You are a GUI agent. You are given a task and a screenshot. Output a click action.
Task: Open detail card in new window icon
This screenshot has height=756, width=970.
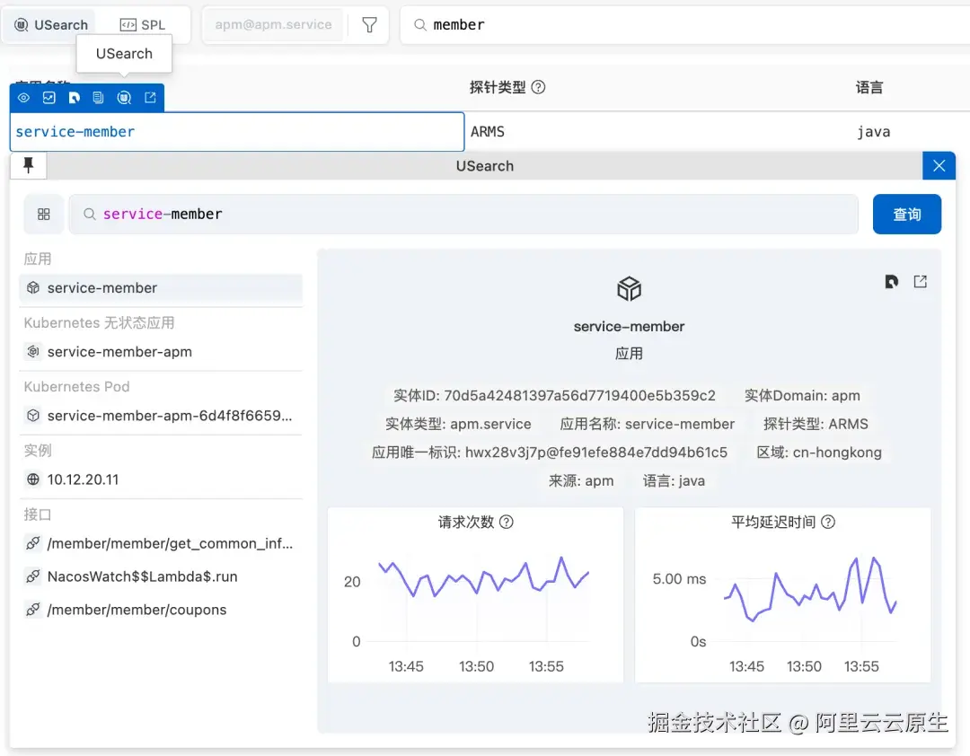[x=921, y=282]
